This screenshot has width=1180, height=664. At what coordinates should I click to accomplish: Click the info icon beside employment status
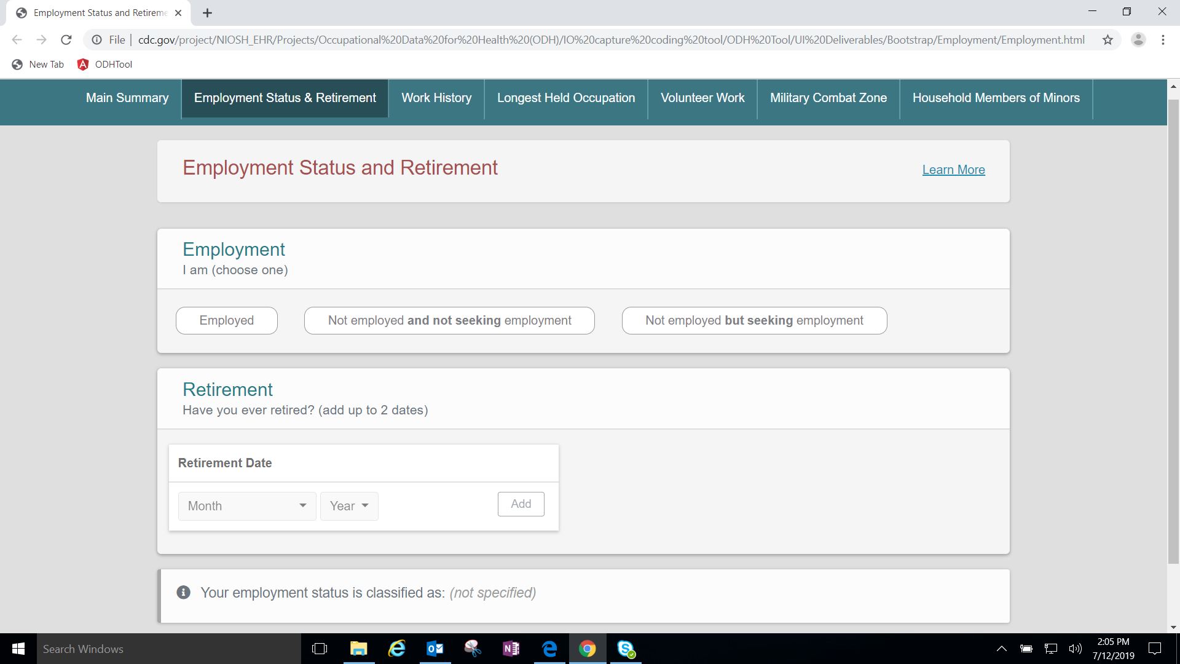(183, 593)
